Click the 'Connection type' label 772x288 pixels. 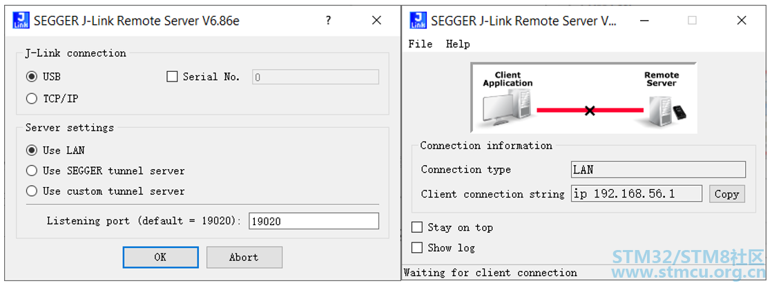coord(466,170)
